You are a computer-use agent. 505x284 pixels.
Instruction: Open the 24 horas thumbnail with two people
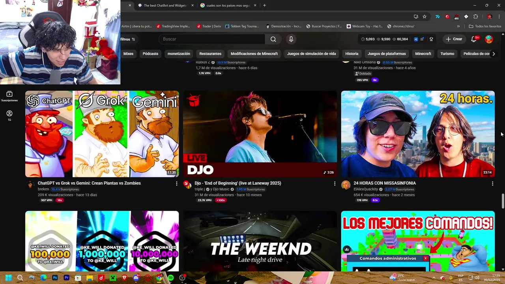tap(418, 134)
